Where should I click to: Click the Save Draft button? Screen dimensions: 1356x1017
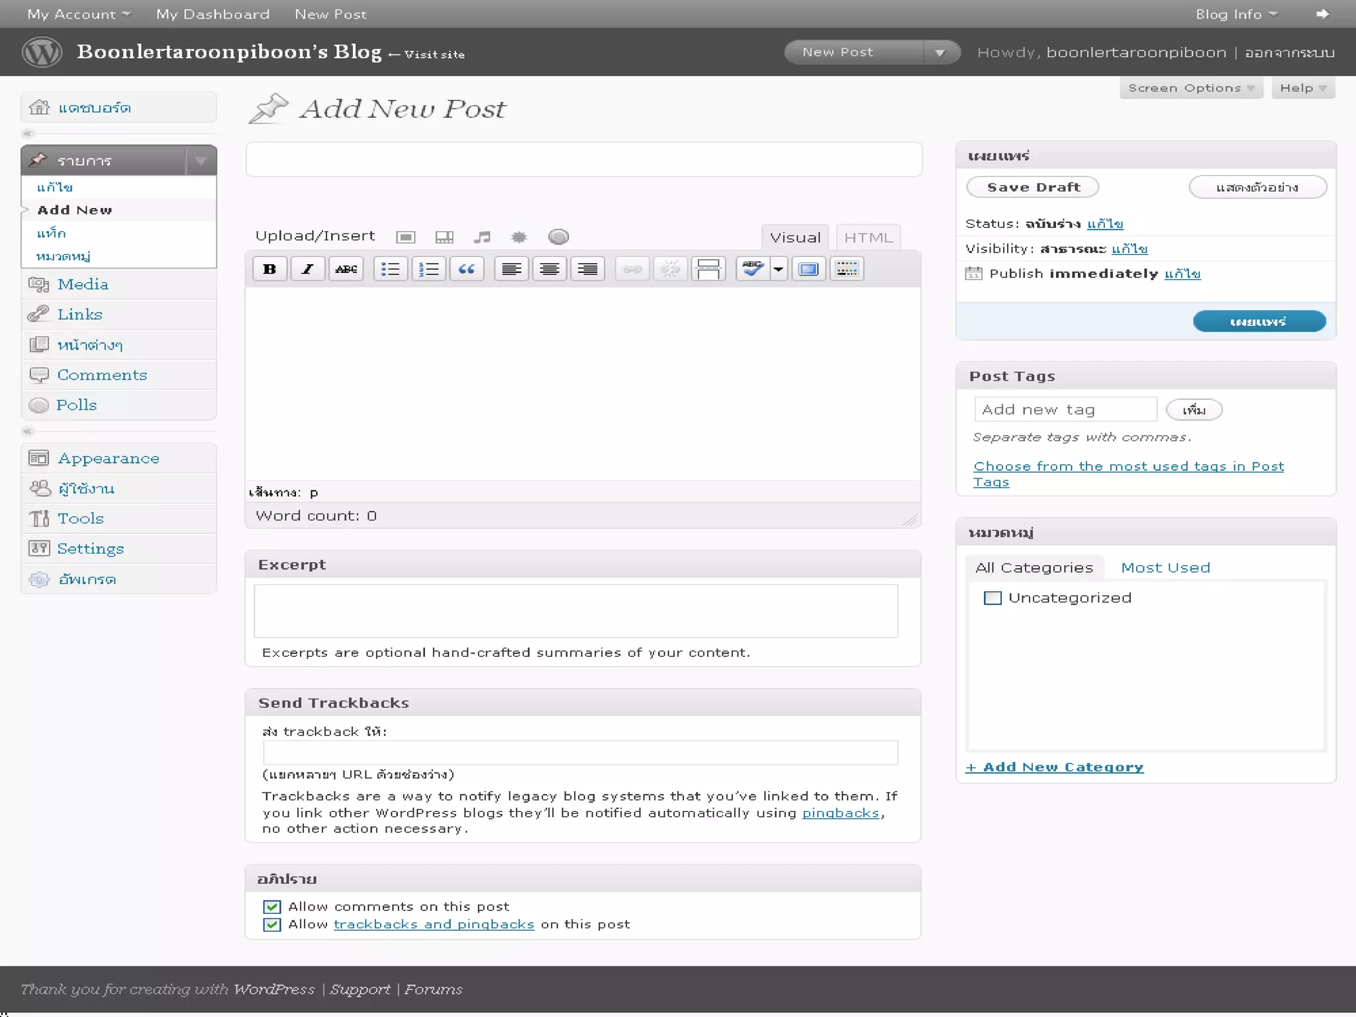click(1033, 187)
